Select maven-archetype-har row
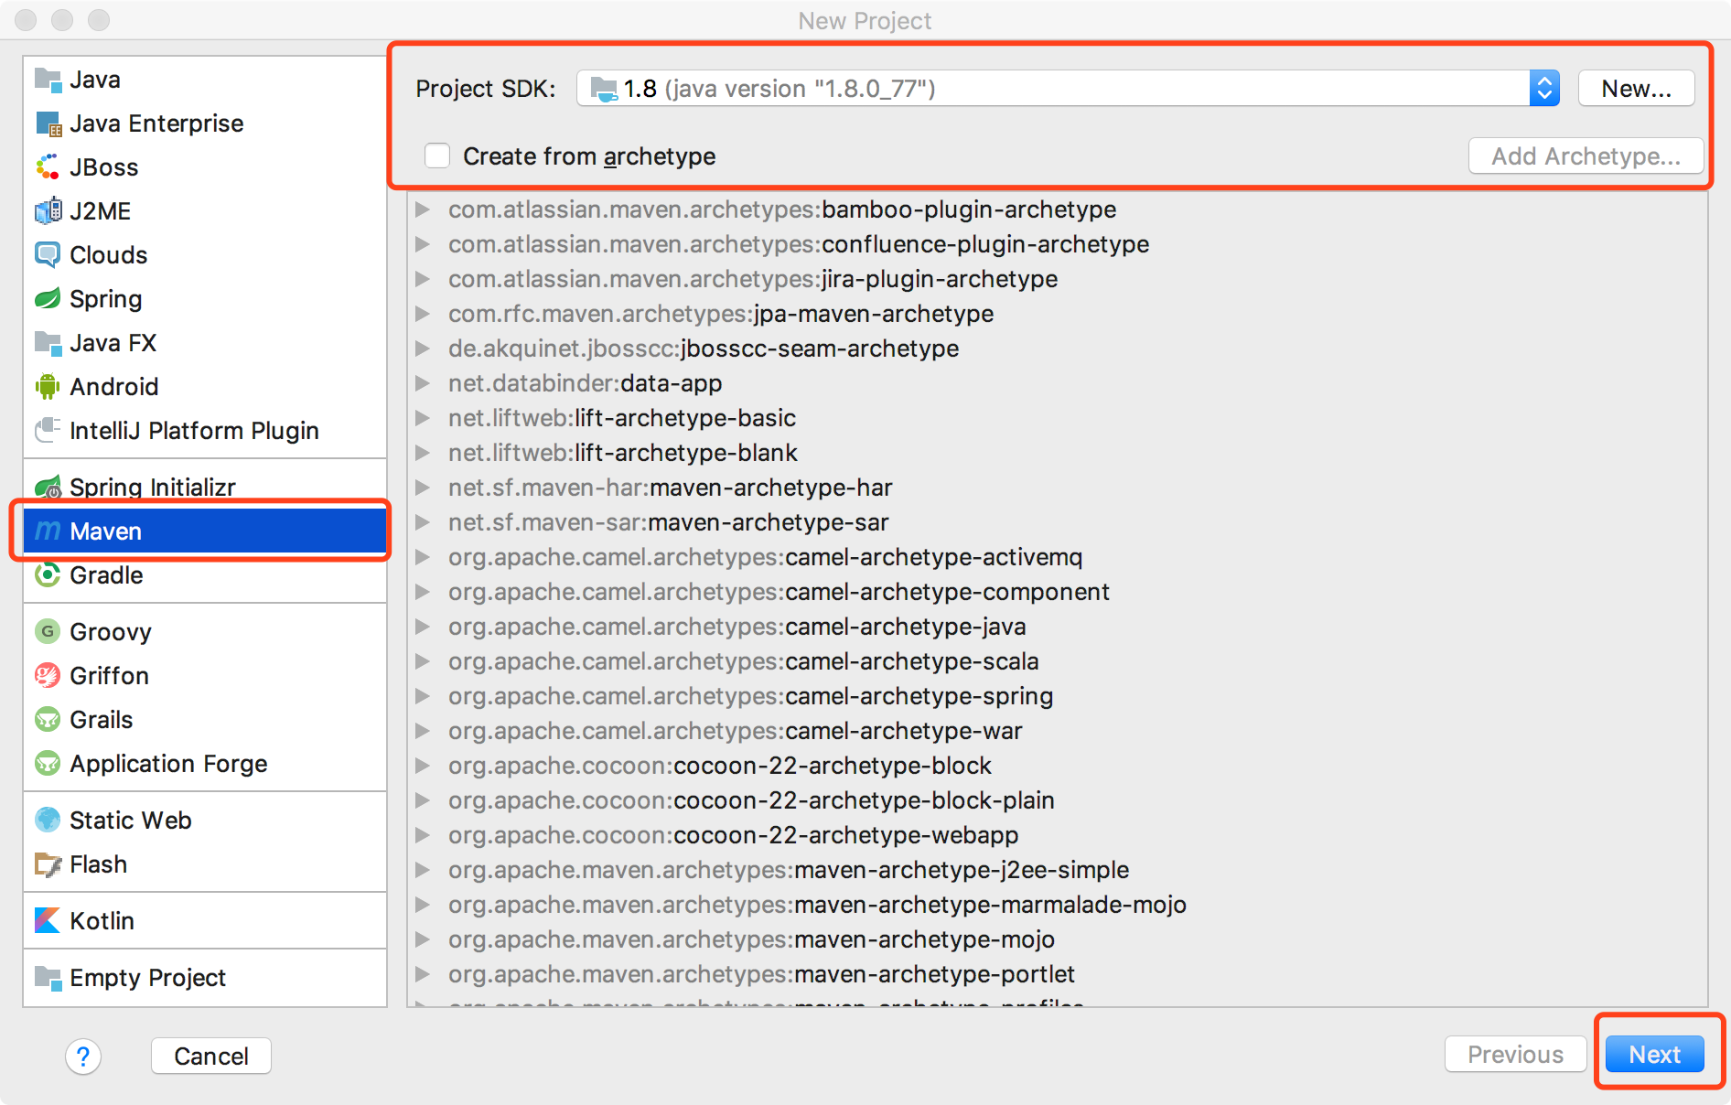 pos(1058,488)
